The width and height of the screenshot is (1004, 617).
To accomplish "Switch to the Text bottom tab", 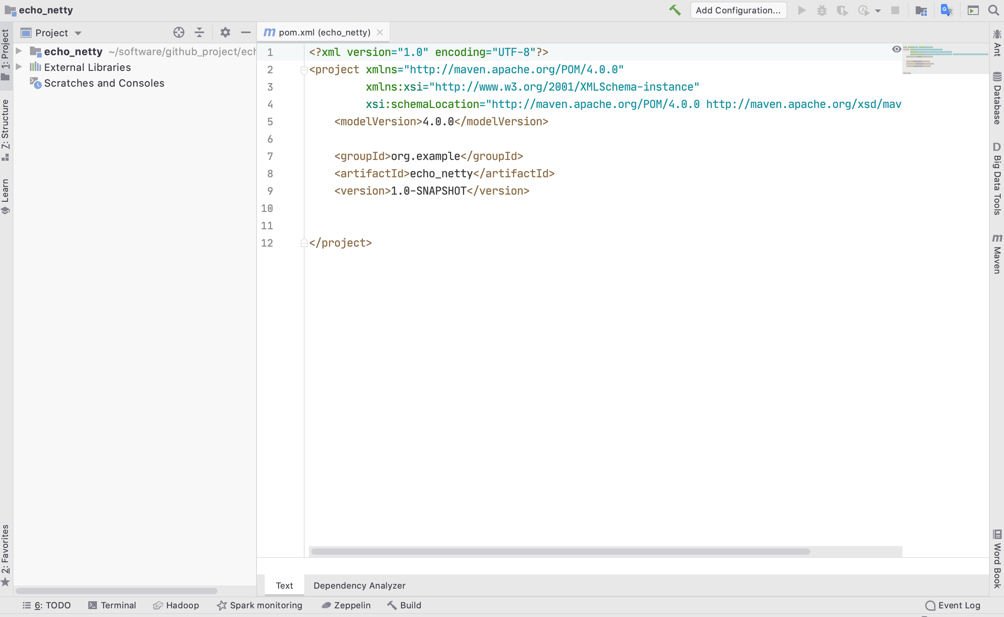I will point(284,585).
